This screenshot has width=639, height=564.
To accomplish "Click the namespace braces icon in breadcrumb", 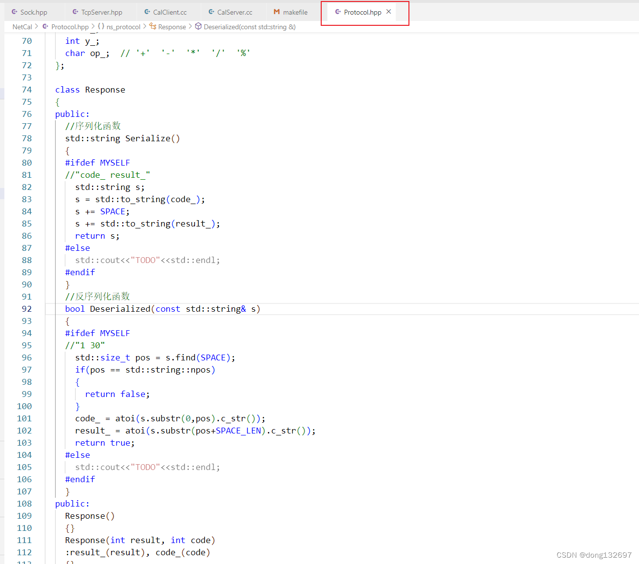I will tap(101, 26).
